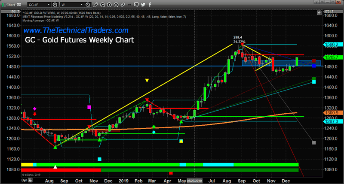Share the chart via Facebook icon

point(150,4)
